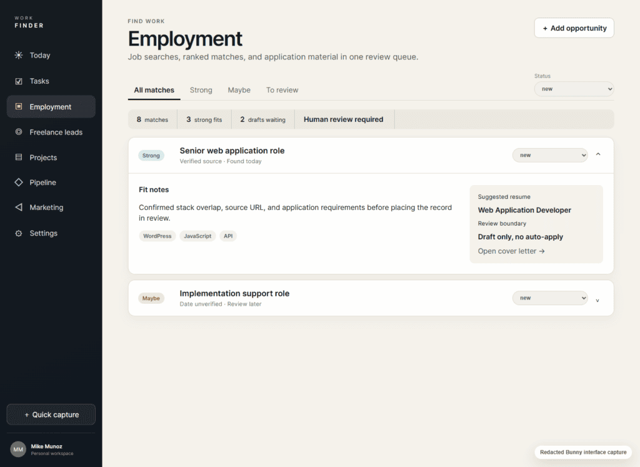Click the 2 drafts waiting stat
This screenshot has height=467, width=640.
pos(263,119)
